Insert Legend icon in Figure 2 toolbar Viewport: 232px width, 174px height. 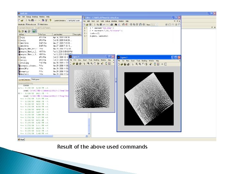[158, 64]
